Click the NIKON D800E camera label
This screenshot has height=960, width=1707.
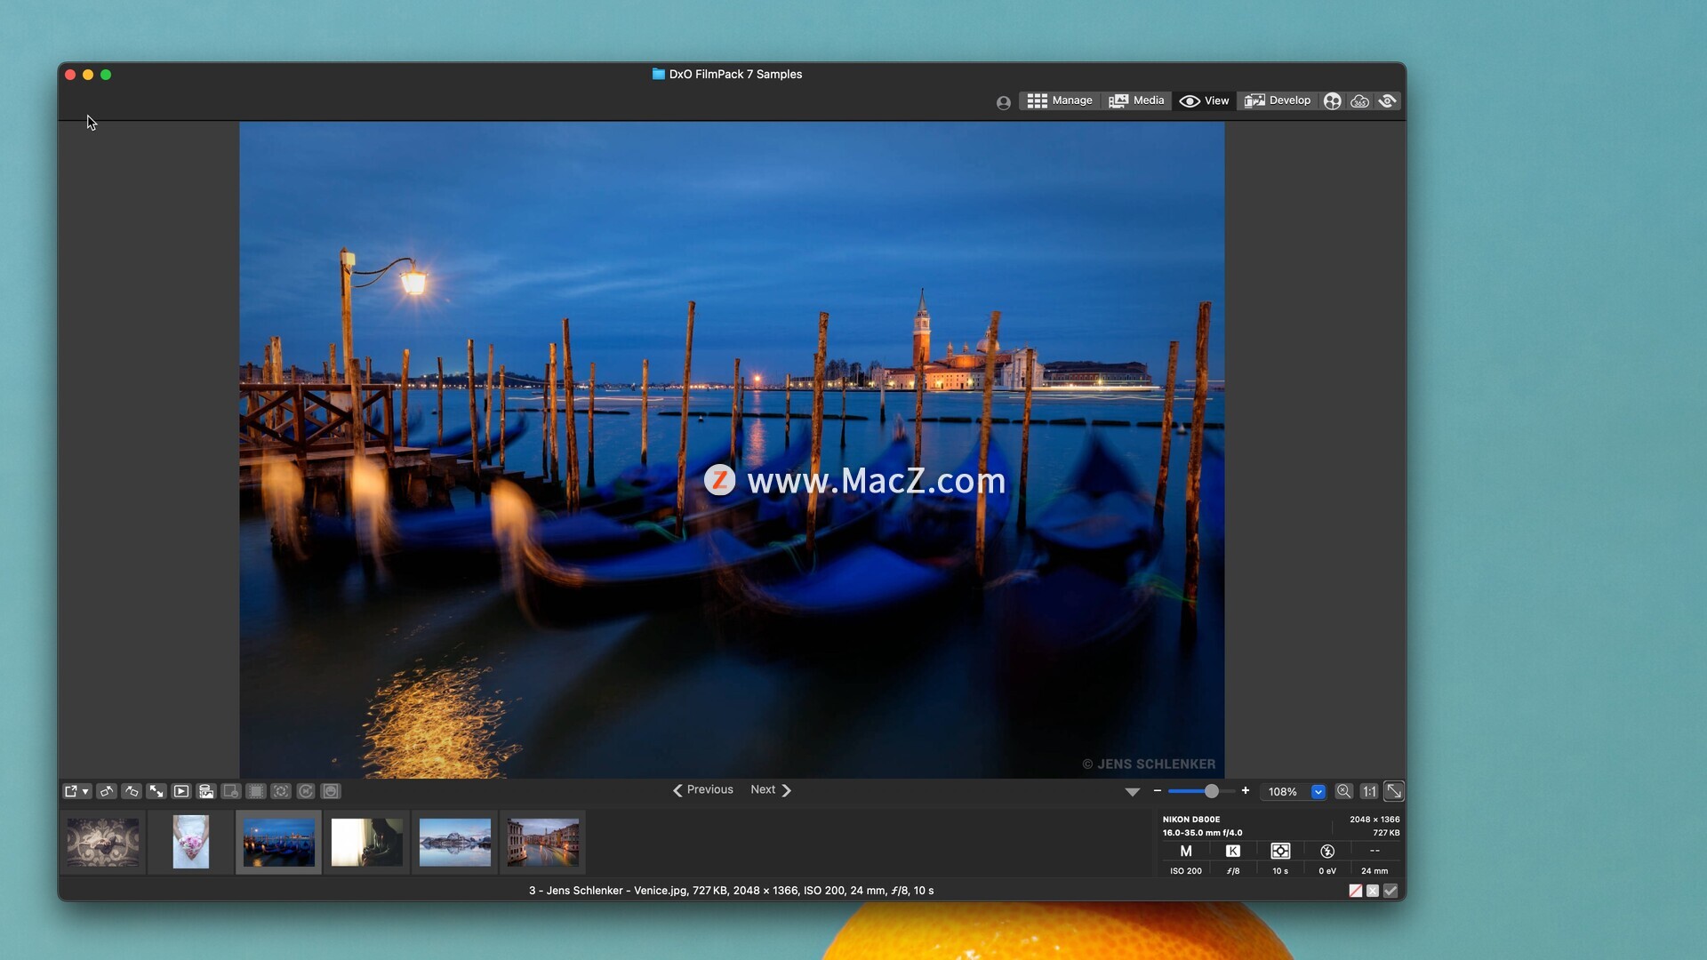pyautogui.click(x=1191, y=820)
